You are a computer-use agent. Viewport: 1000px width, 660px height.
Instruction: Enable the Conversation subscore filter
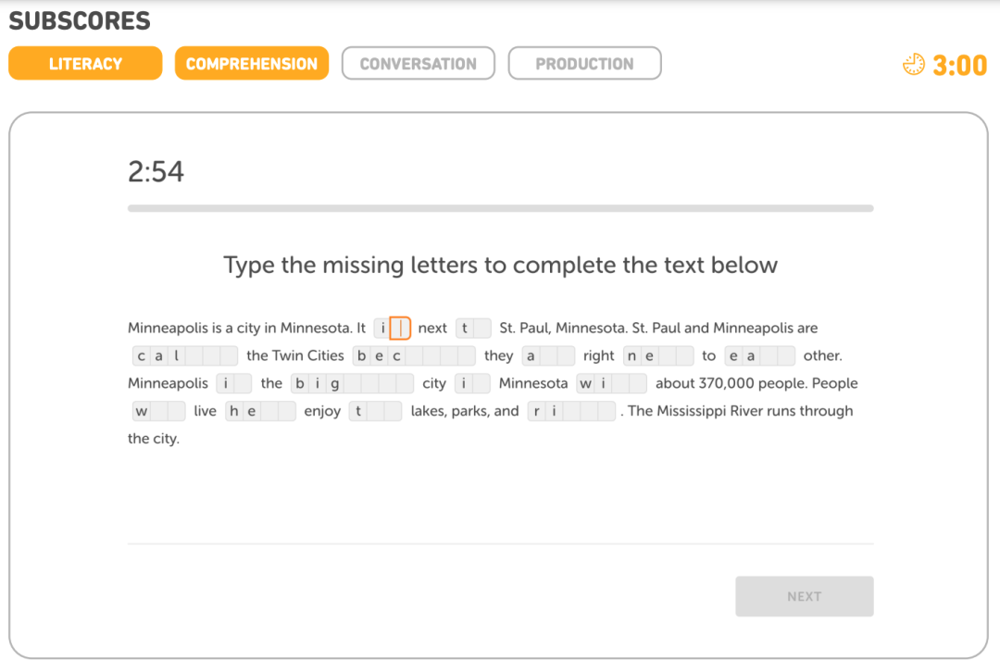tap(418, 64)
